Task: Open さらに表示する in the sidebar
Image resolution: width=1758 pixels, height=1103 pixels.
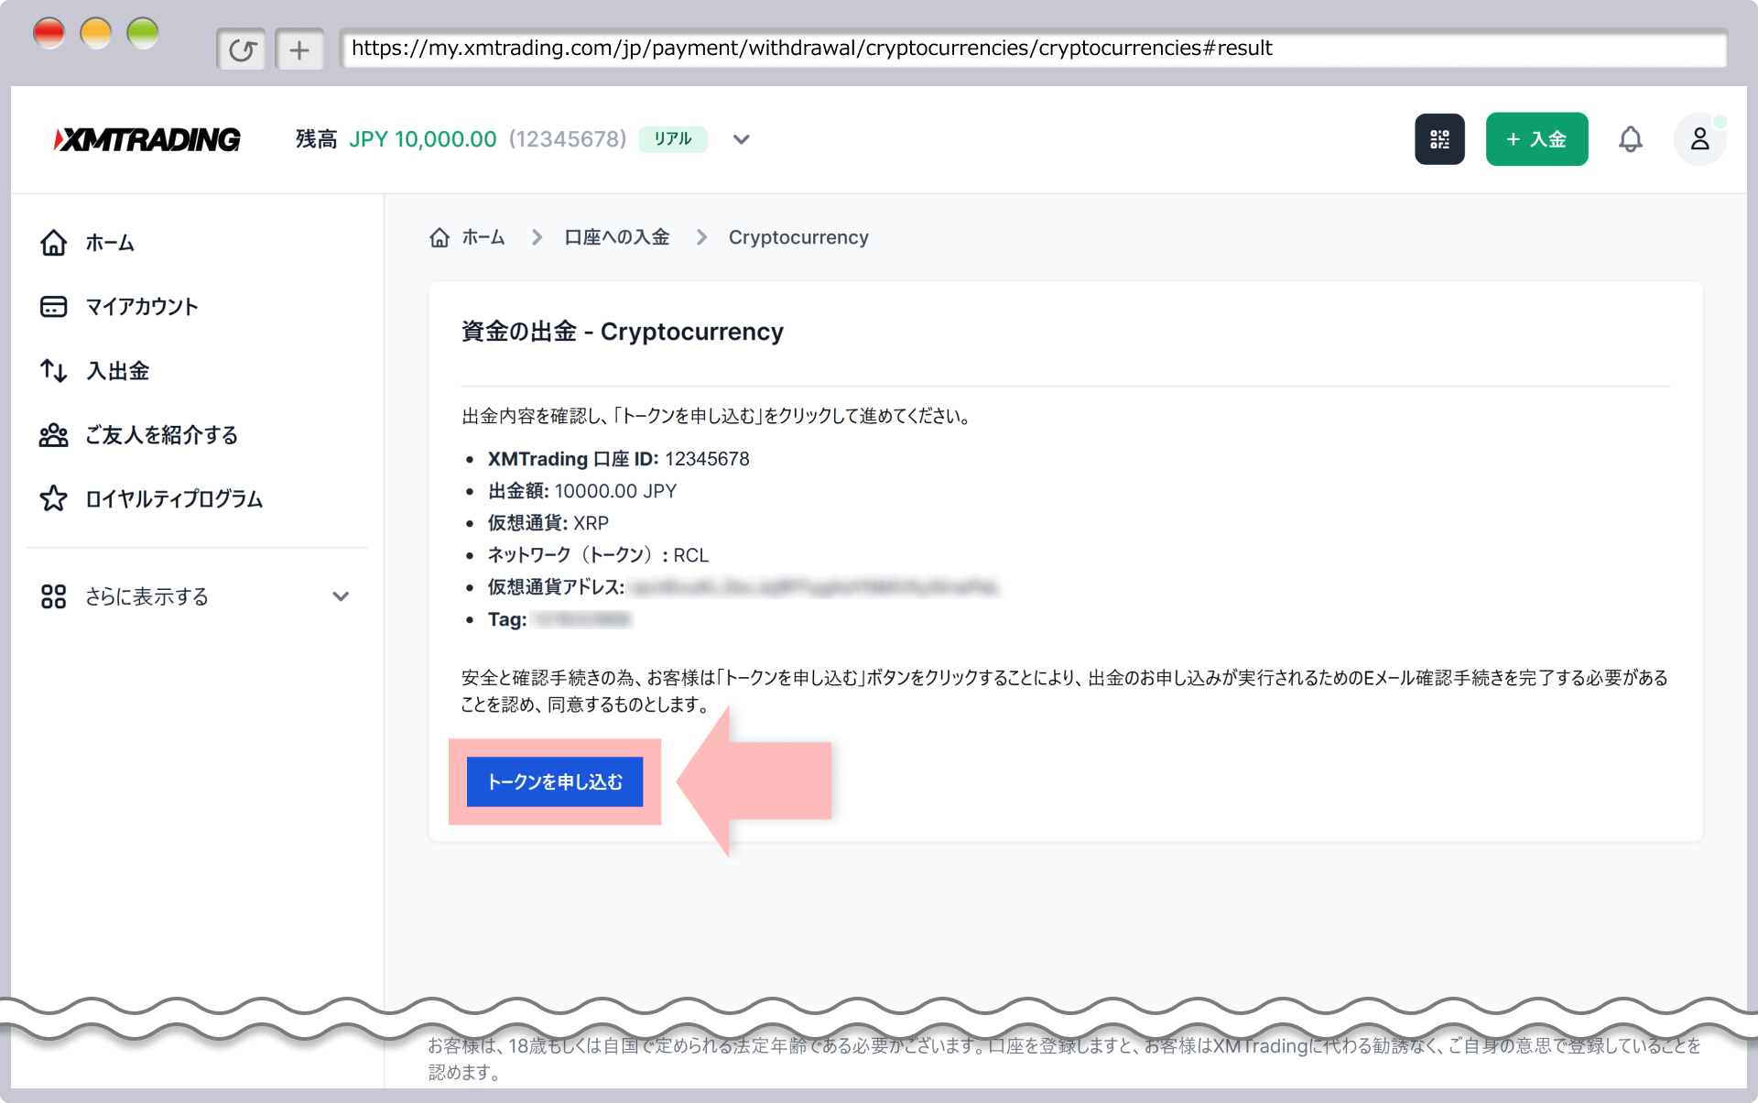Action: click(146, 596)
